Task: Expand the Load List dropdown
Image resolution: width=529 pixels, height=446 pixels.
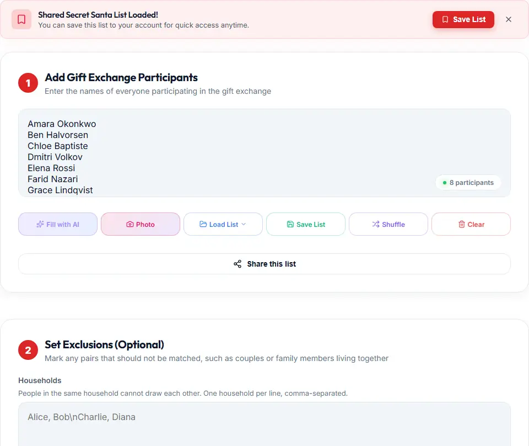Action: point(223,224)
